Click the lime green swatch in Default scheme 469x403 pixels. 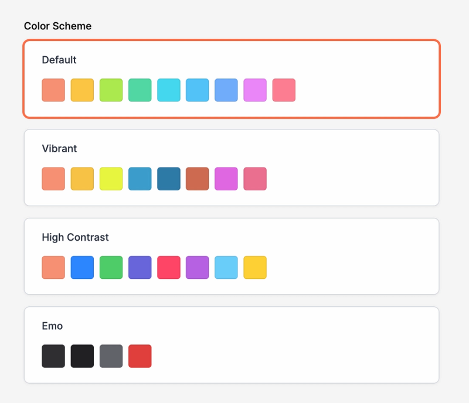coord(111,90)
